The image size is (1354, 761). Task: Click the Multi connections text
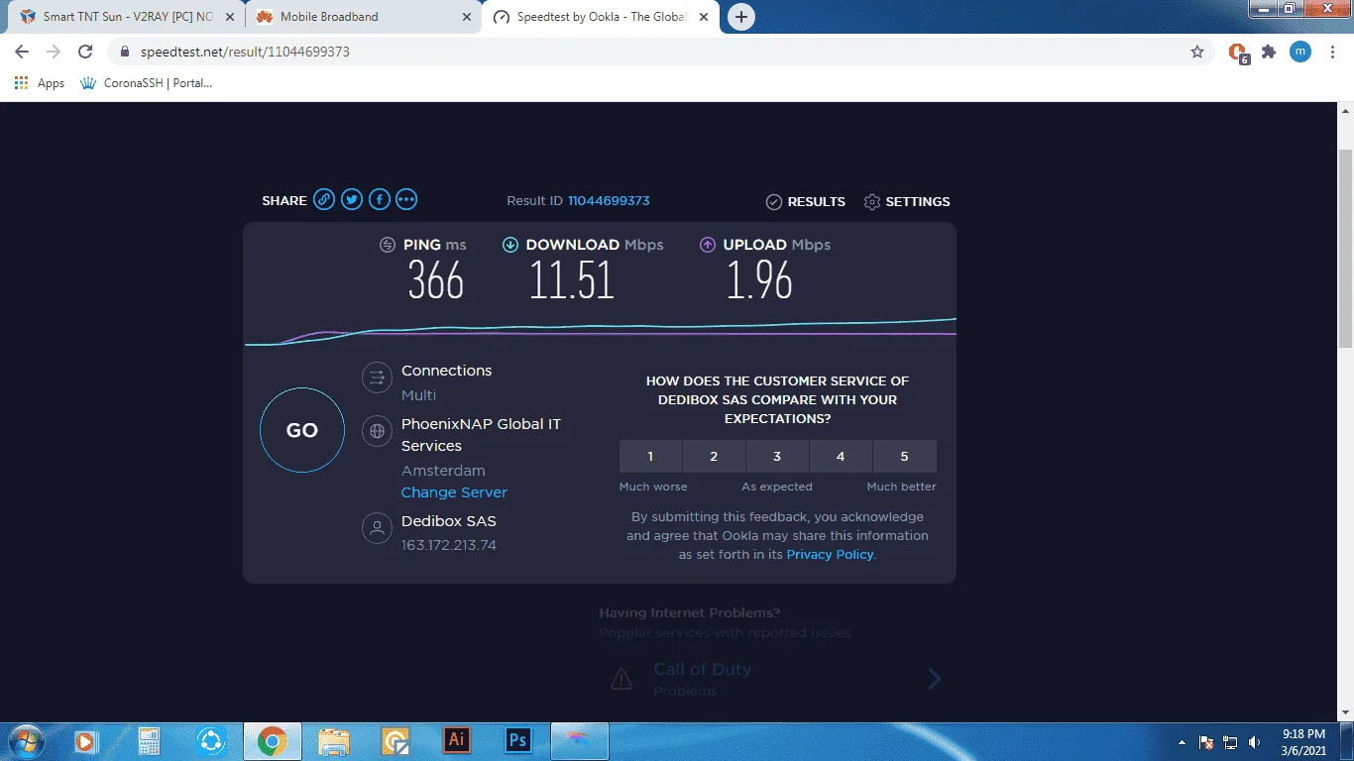(x=418, y=395)
